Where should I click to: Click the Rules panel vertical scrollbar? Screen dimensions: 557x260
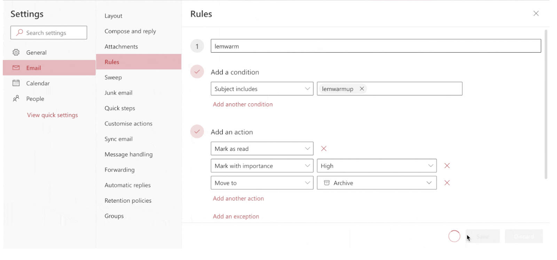(x=546, y=104)
